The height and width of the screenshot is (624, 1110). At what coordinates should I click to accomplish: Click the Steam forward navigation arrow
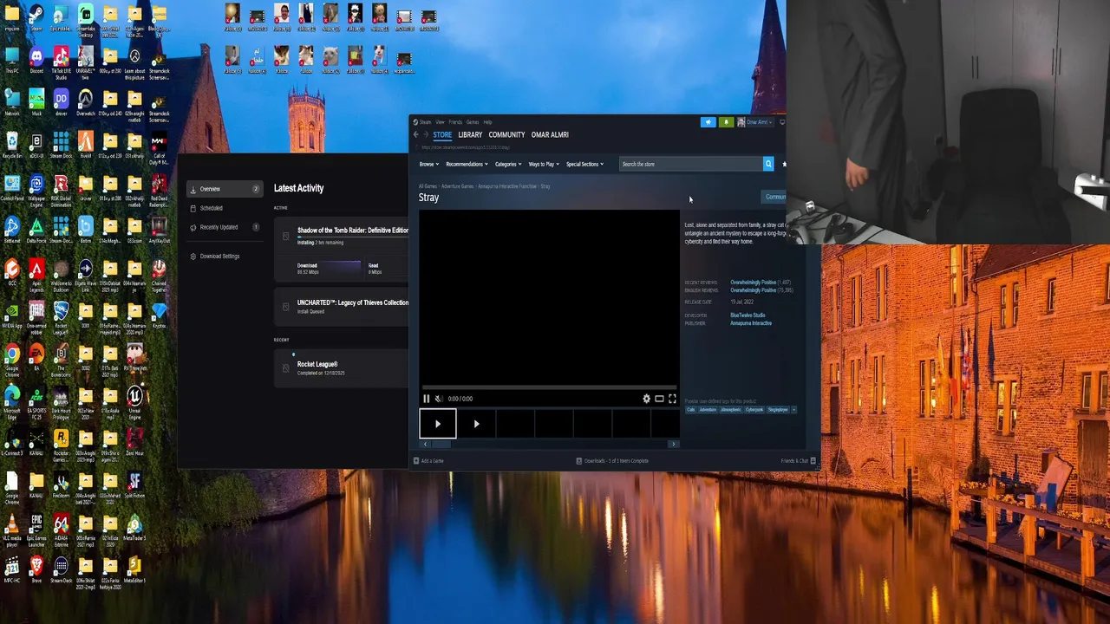tap(426, 135)
